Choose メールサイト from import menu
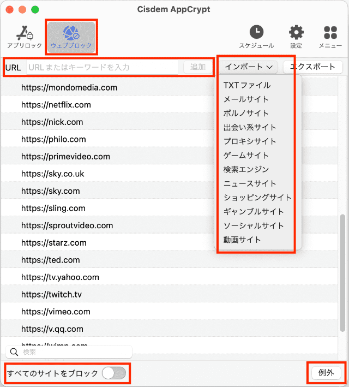The width and height of the screenshot is (349, 387). pyautogui.click(x=245, y=99)
